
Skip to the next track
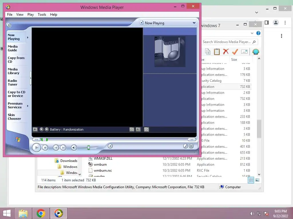click(63, 148)
